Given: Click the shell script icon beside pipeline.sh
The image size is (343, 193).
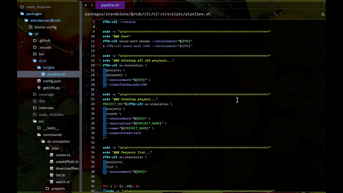Looking at the screenshot, I should click(x=43, y=74).
